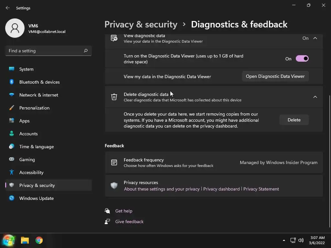This screenshot has width=331, height=248.
Task: Turn off the Diagnostic Data Viewer toggle
Action: 302,59
